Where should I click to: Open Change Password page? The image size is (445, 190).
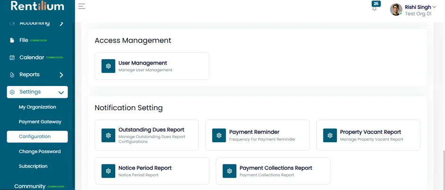(x=40, y=152)
